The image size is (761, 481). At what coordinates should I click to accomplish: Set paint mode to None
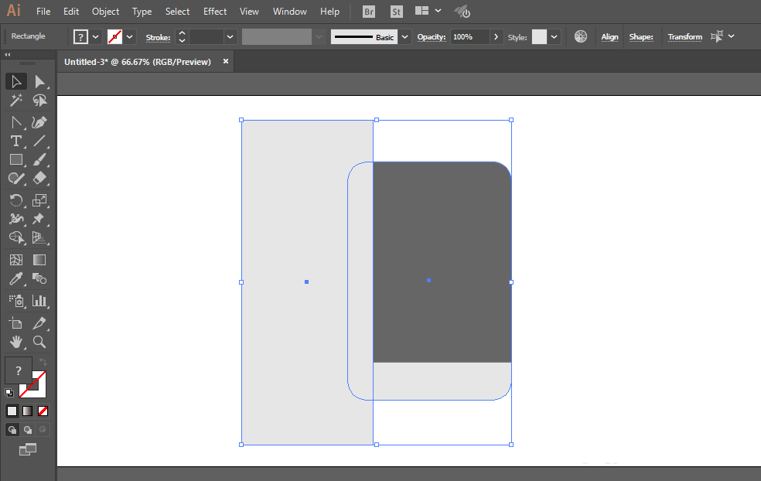click(x=43, y=411)
